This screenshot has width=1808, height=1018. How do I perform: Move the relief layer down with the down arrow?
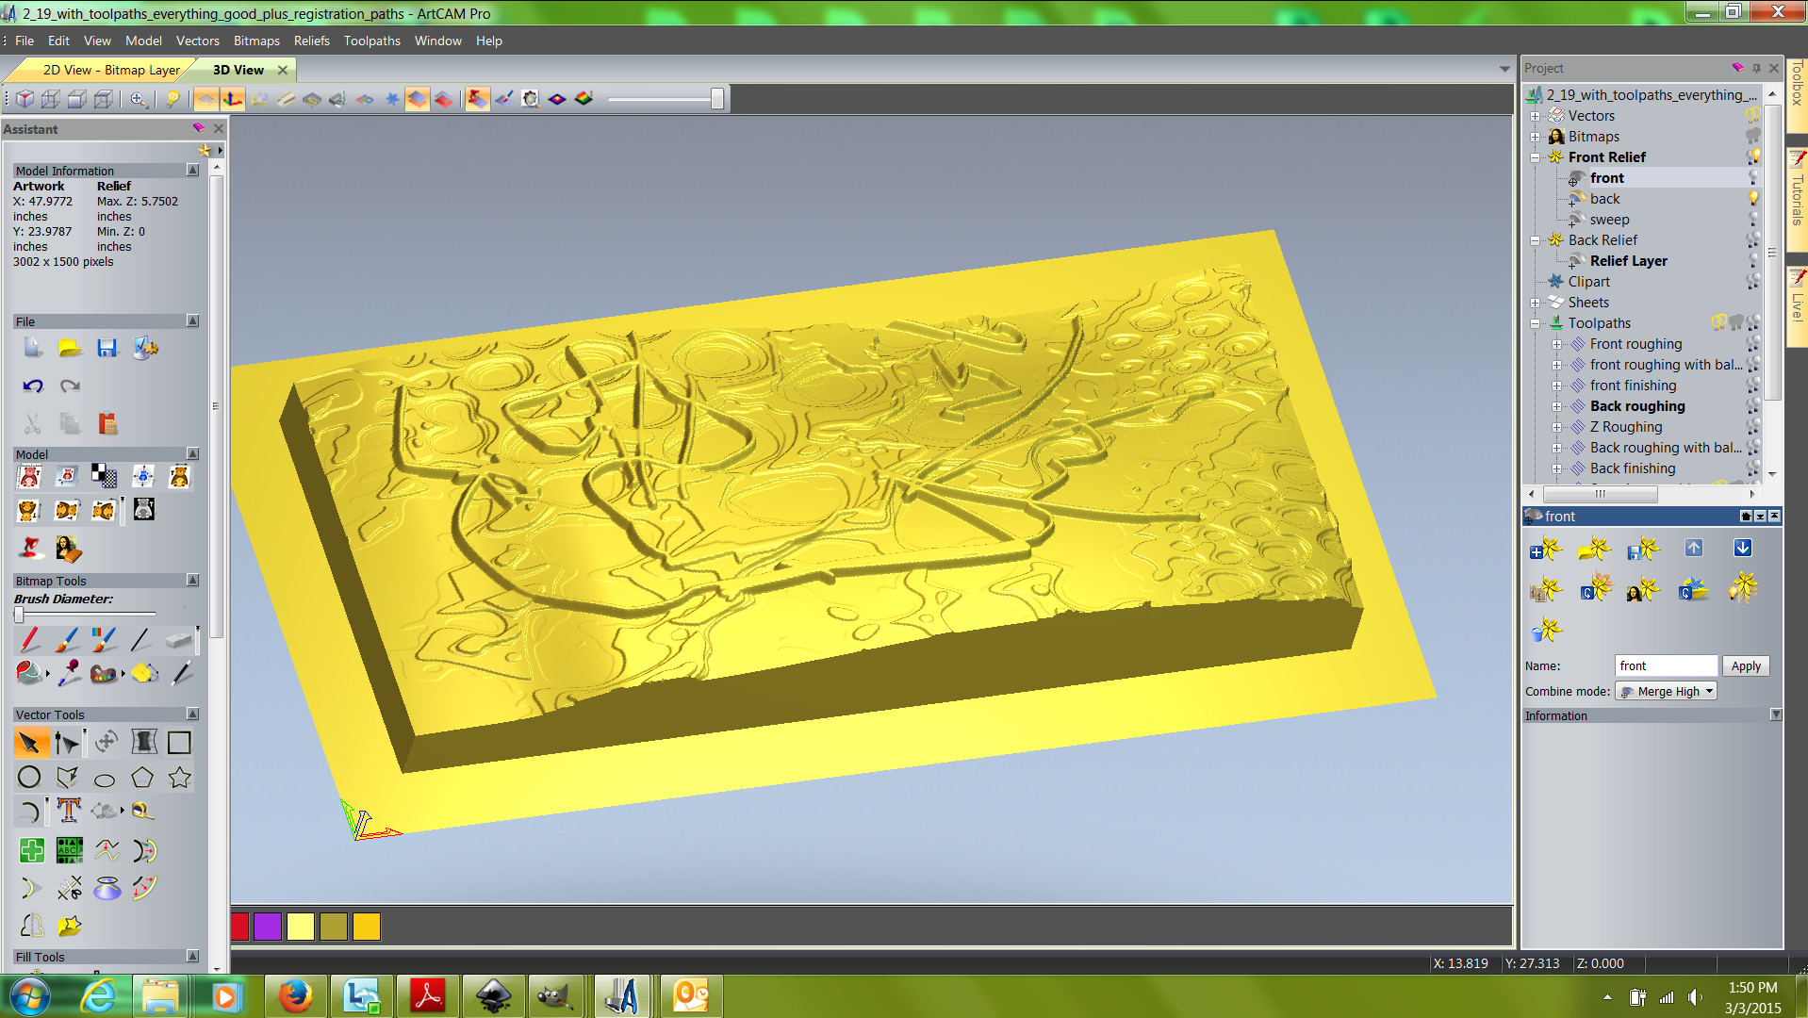1743,549
